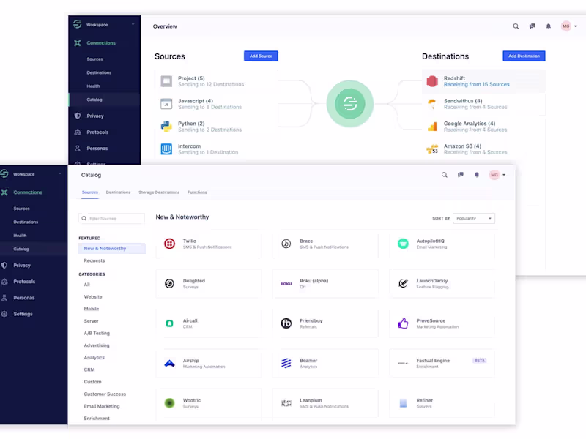Filter catalog by CRM category
Image resolution: width=586 pixels, height=439 pixels.
[x=89, y=370]
